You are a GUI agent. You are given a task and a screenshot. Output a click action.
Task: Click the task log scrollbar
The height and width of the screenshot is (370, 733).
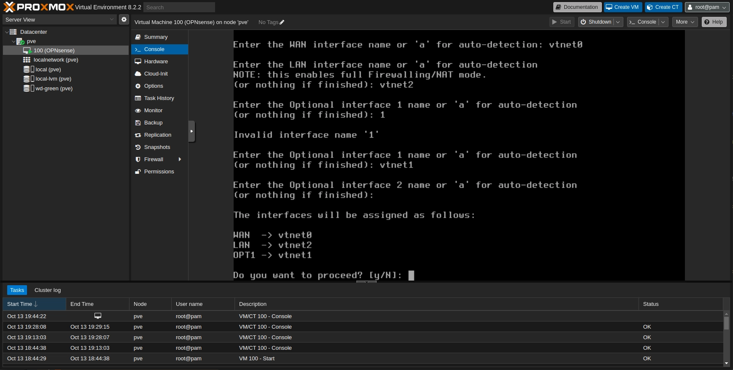click(x=726, y=323)
